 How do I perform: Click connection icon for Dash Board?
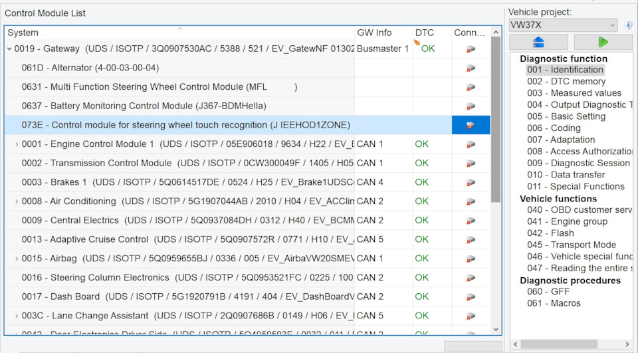(471, 296)
